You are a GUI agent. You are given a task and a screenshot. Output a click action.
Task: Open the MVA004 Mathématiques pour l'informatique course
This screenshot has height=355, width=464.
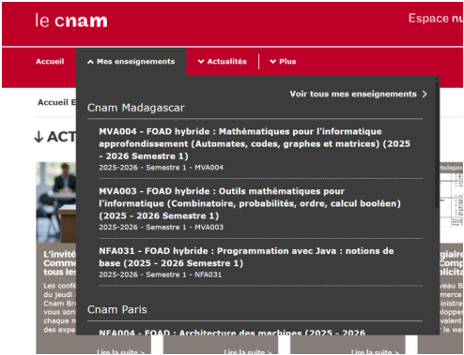255,143
